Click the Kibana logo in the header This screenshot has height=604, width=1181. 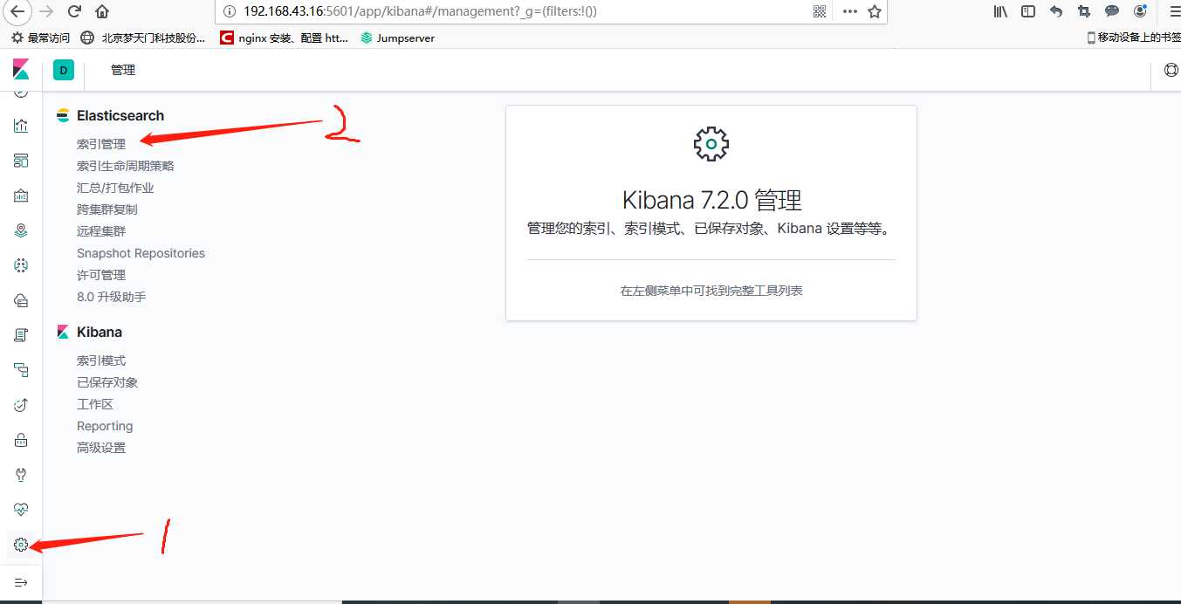[21, 70]
